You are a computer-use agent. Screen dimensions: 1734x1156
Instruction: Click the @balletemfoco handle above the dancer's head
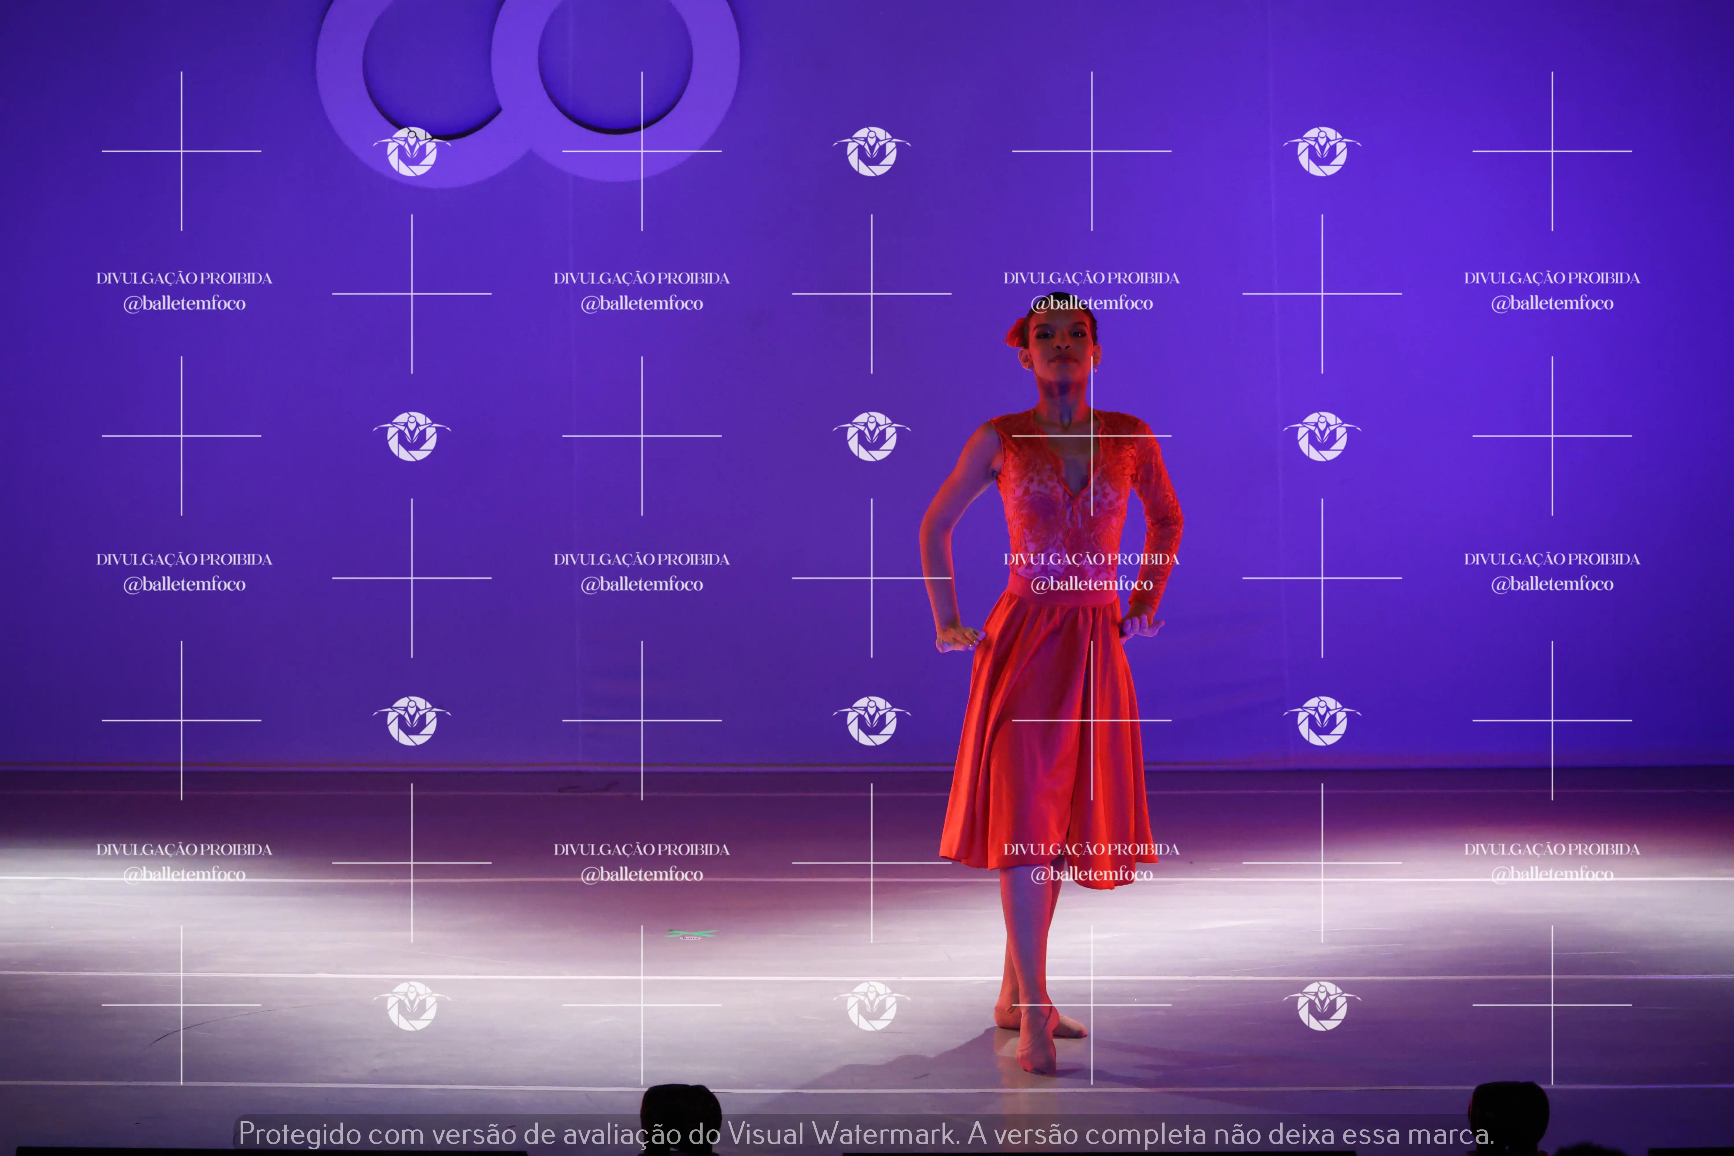tap(1091, 303)
